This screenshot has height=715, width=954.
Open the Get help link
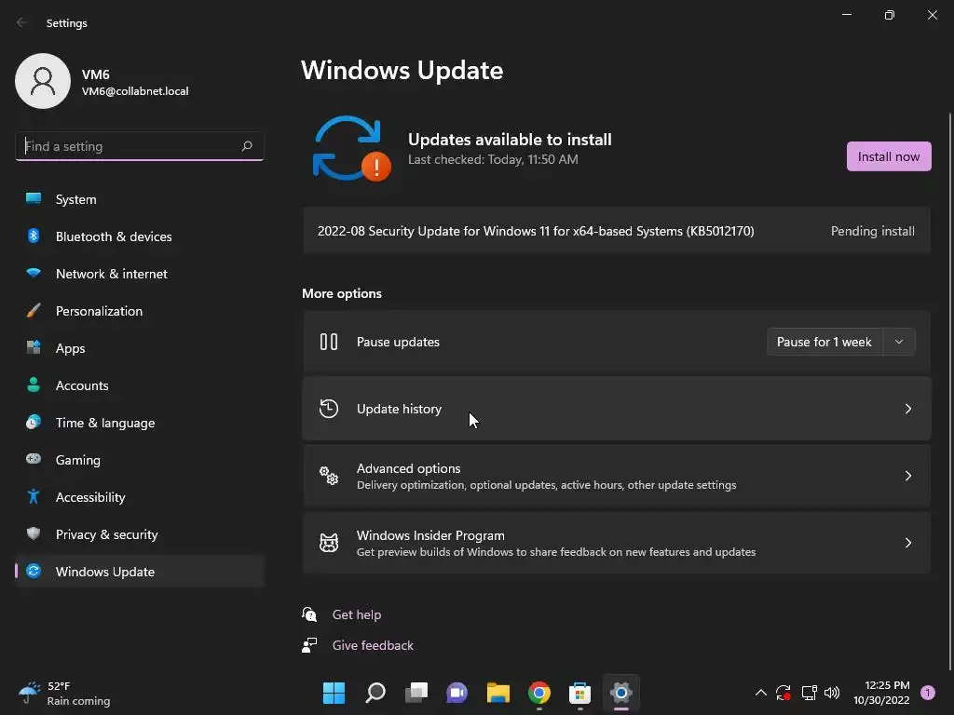(357, 614)
